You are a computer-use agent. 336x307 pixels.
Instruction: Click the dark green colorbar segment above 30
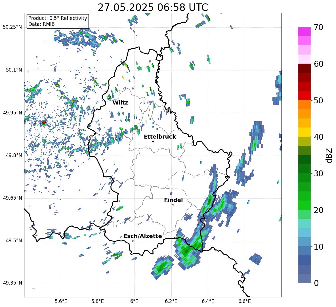(304, 160)
